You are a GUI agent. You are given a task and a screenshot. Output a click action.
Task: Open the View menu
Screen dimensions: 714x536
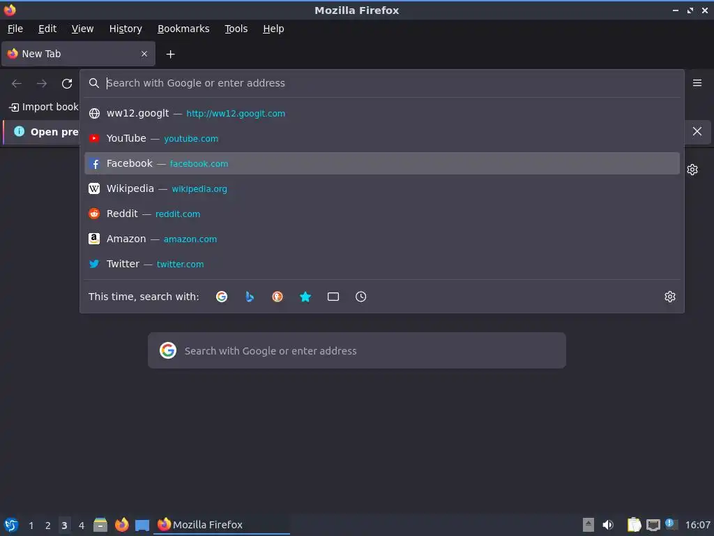pos(82,29)
